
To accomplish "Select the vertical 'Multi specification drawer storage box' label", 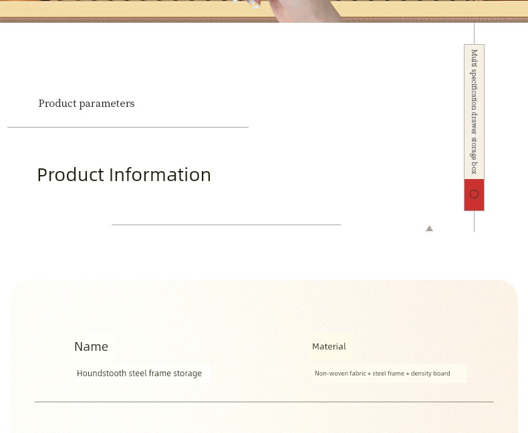I will [474, 112].
